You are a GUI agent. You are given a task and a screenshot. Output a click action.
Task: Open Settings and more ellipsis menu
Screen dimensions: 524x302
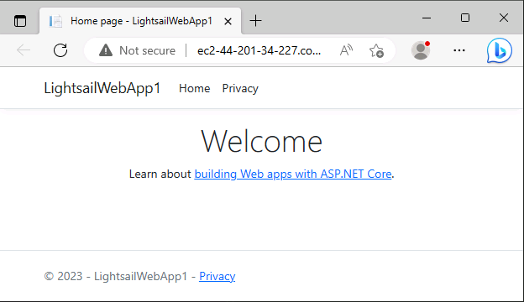point(459,50)
